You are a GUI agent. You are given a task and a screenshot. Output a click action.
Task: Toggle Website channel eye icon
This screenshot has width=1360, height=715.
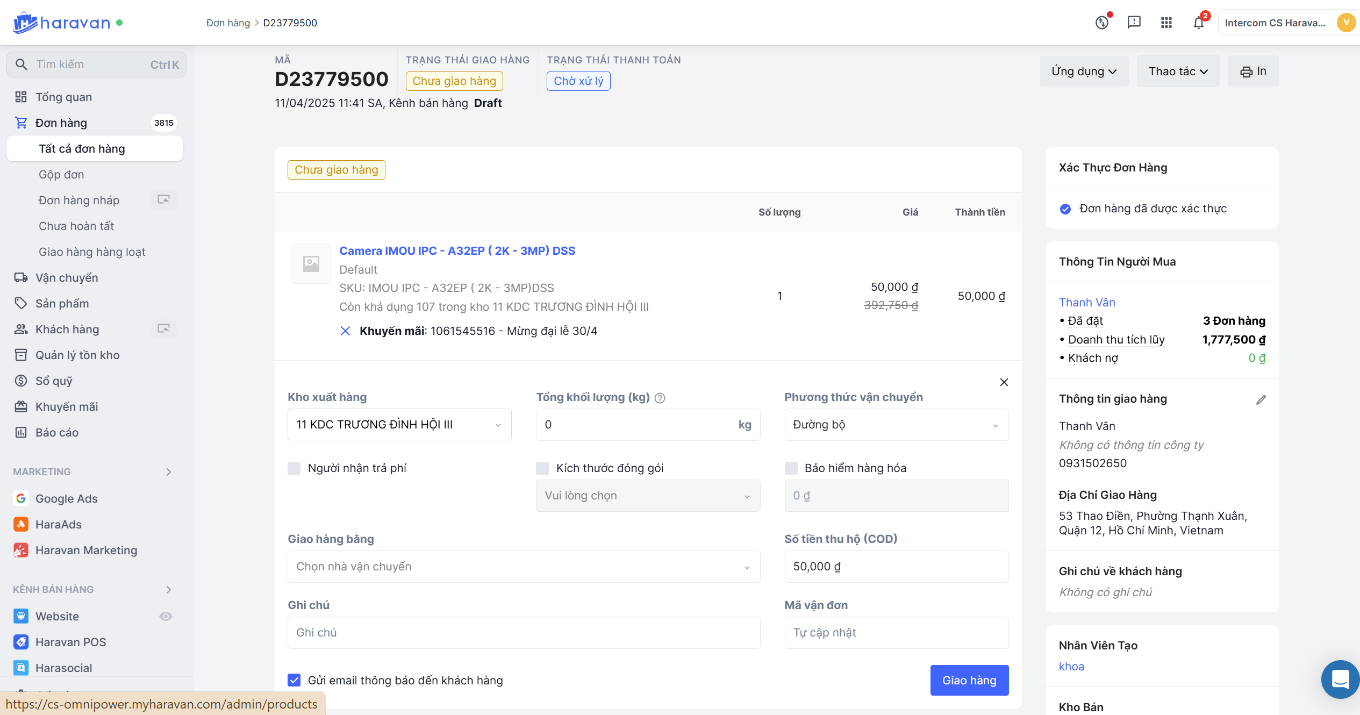166,616
